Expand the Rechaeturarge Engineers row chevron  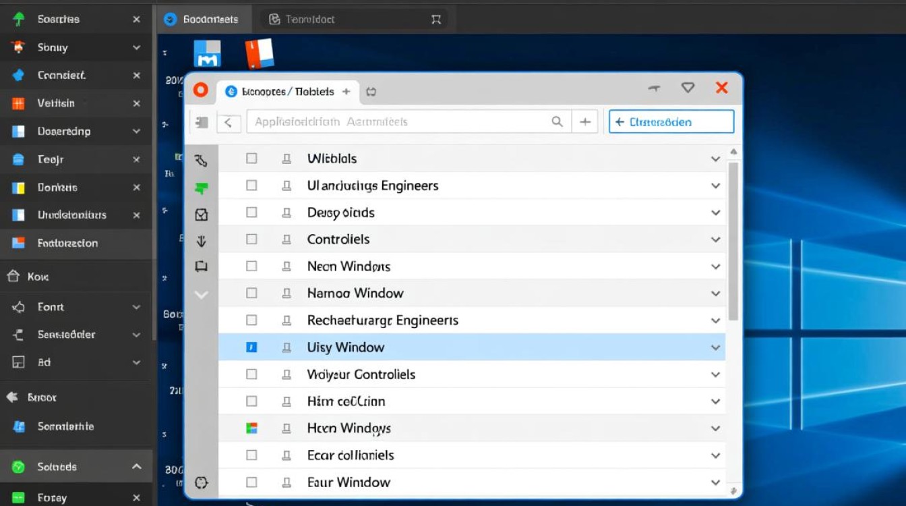click(x=715, y=320)
